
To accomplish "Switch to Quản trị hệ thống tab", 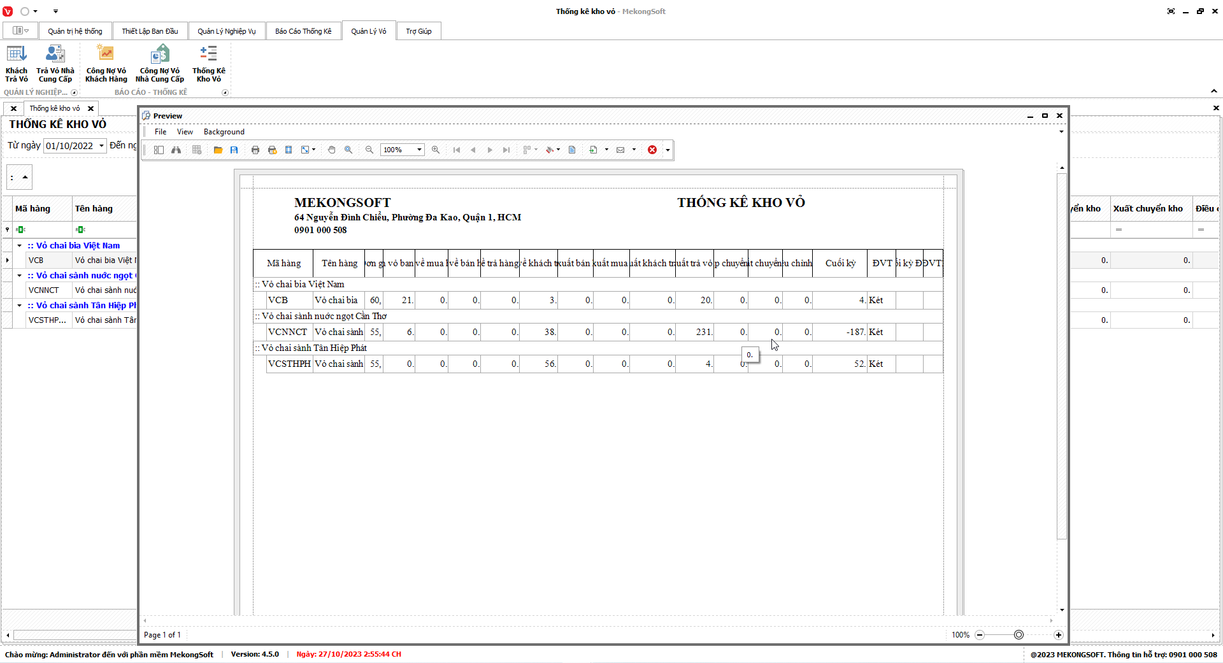I will click(75, 31).
